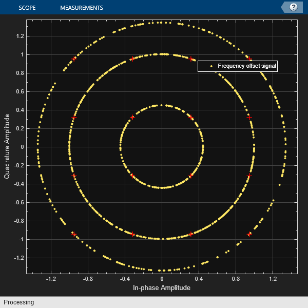Click the x-axis tick label '0'

pos(162,279)
